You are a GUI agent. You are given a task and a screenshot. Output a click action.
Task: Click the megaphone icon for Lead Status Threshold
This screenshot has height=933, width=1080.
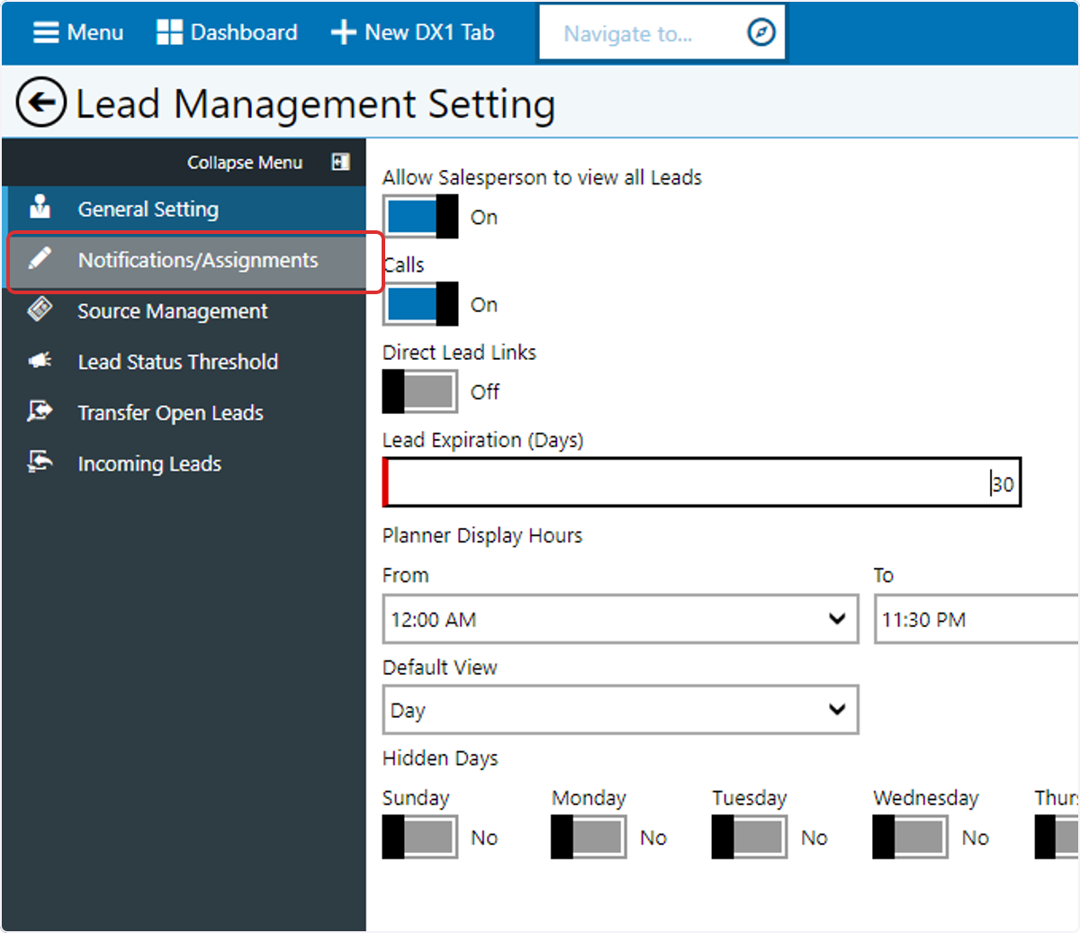point(40,361)
